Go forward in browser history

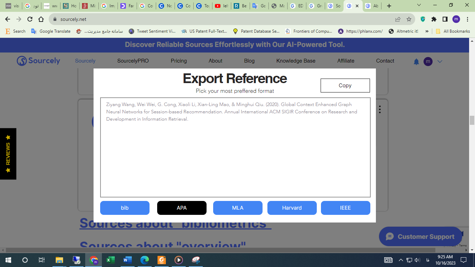pyautogui.click(x=19, y=19)
